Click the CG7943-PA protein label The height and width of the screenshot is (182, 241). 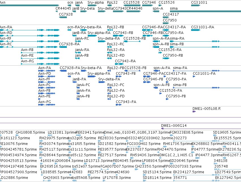click(126, 102)
